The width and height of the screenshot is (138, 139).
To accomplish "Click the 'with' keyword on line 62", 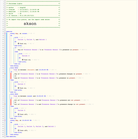I will coord(16,124).
